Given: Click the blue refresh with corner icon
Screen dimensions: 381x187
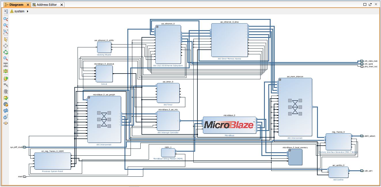Looking at the screenshot, I should (5, 117).
